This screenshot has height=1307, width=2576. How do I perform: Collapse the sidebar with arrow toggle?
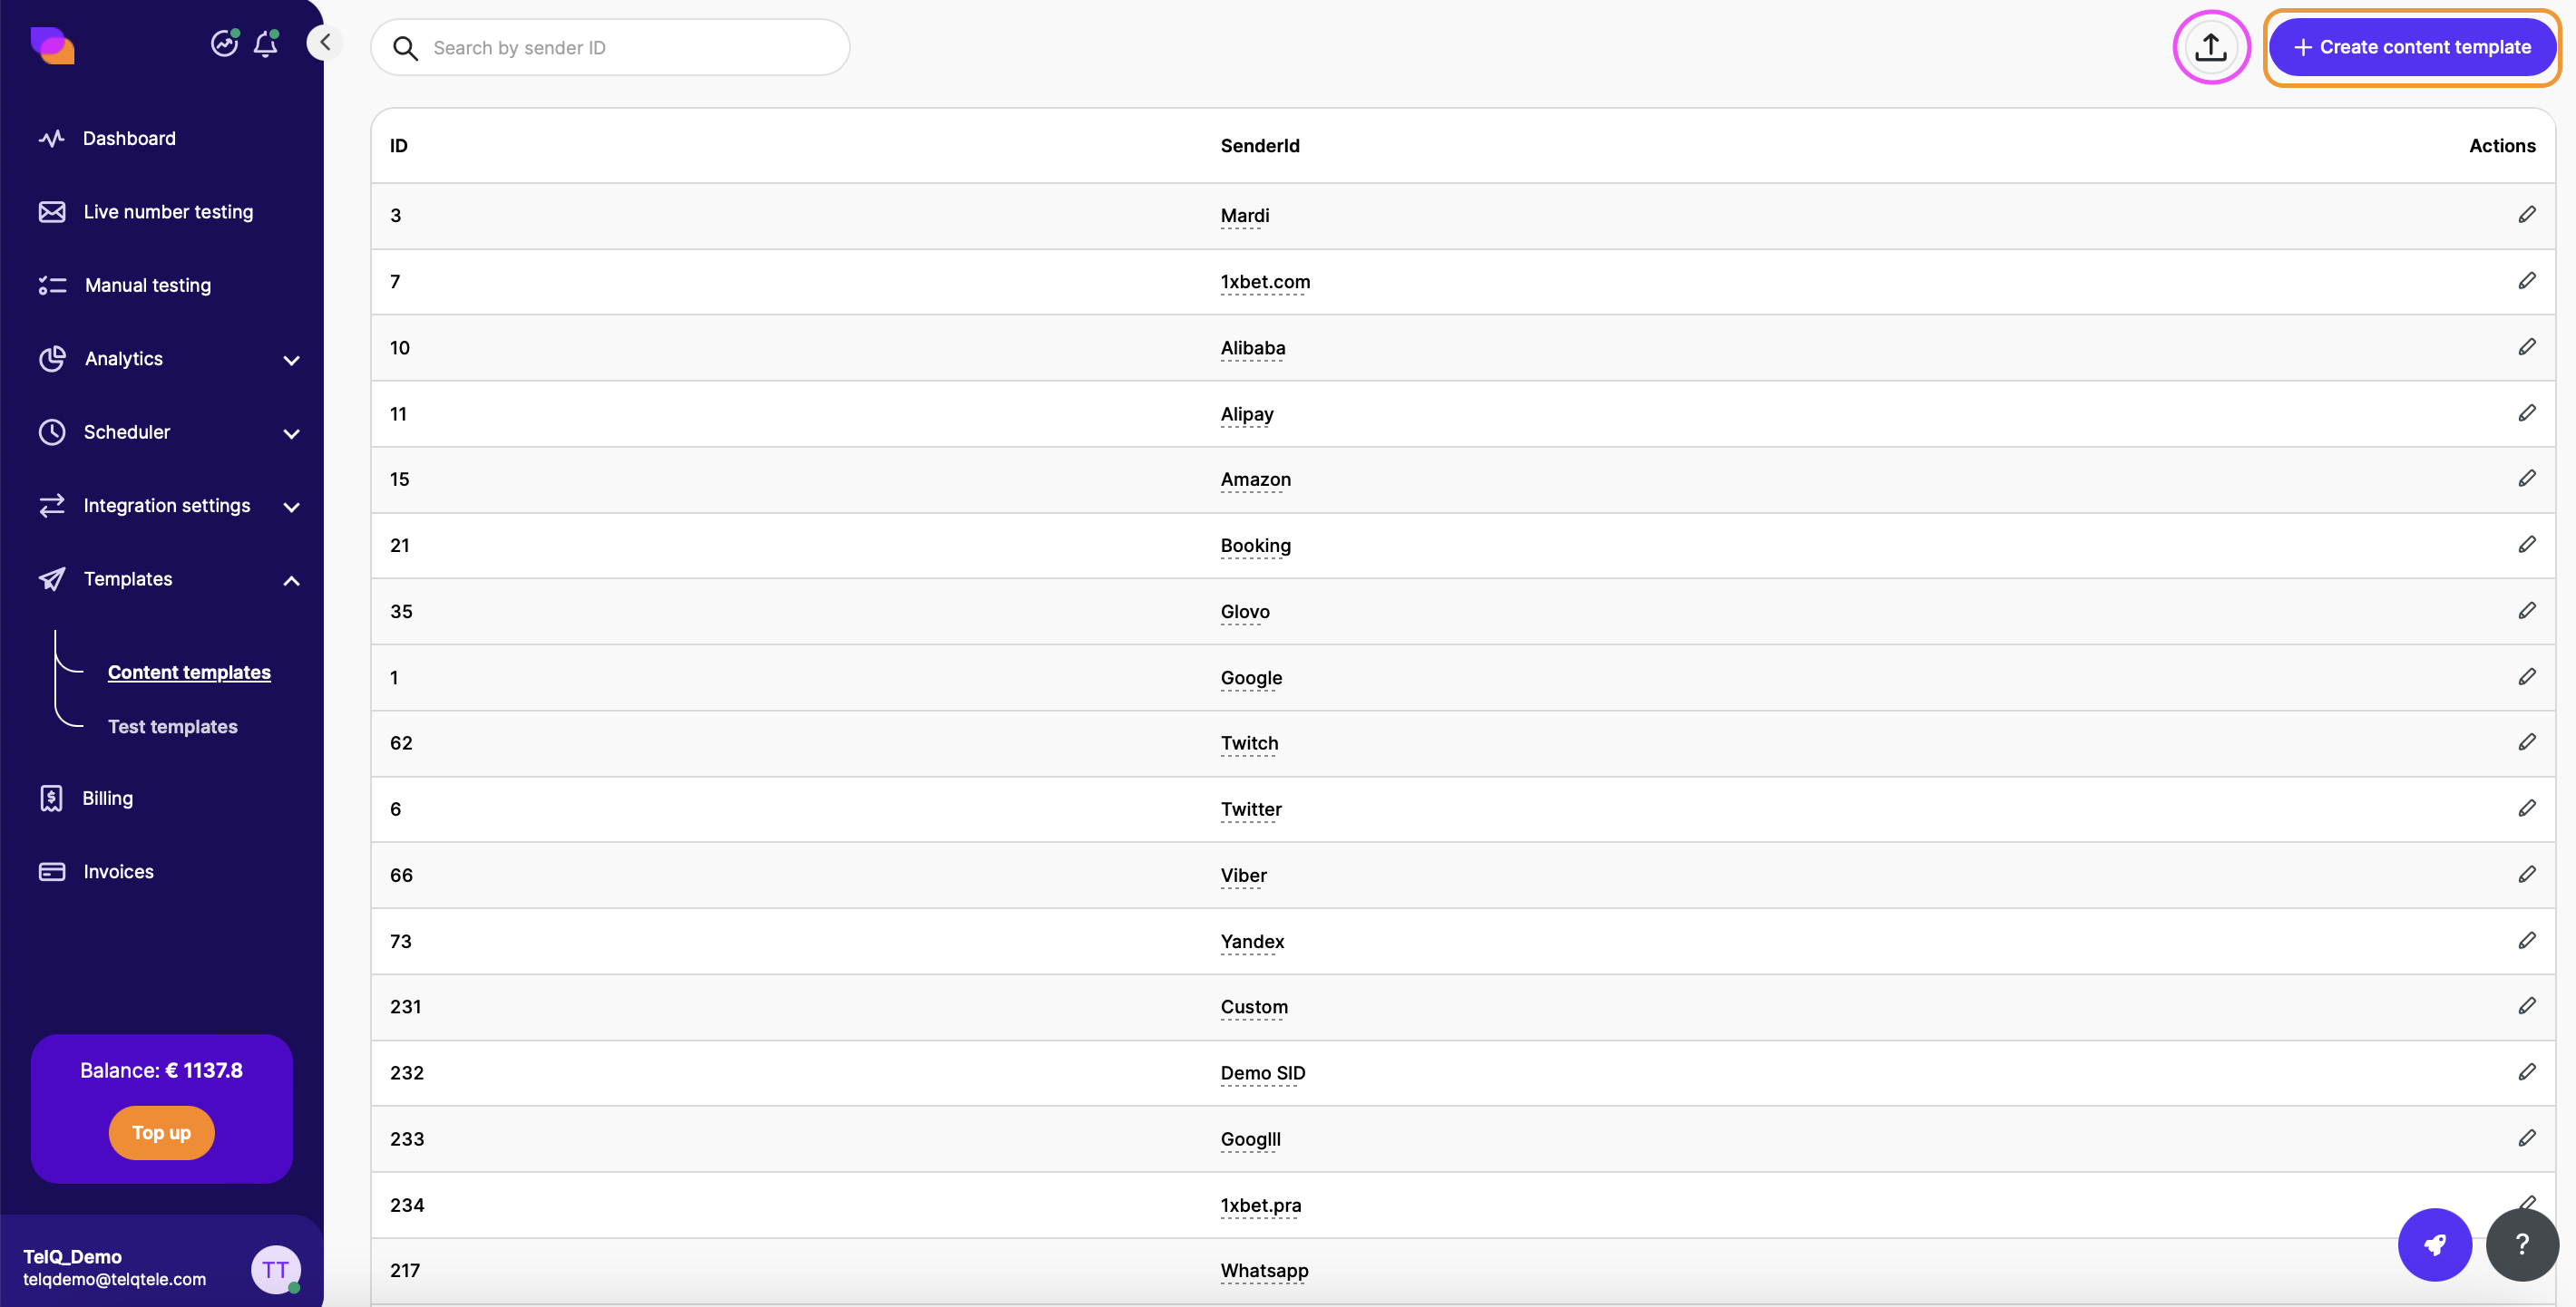325,43
